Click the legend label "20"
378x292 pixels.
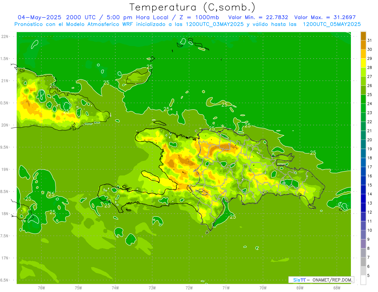tap(369, 140)
